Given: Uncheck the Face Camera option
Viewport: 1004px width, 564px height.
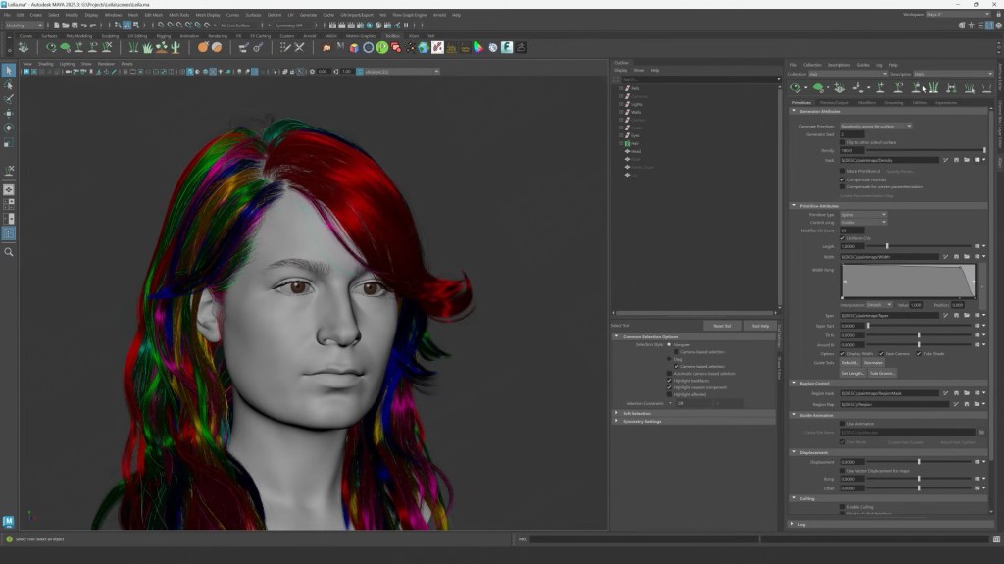Looking at the screenshot, I should 881,353.
